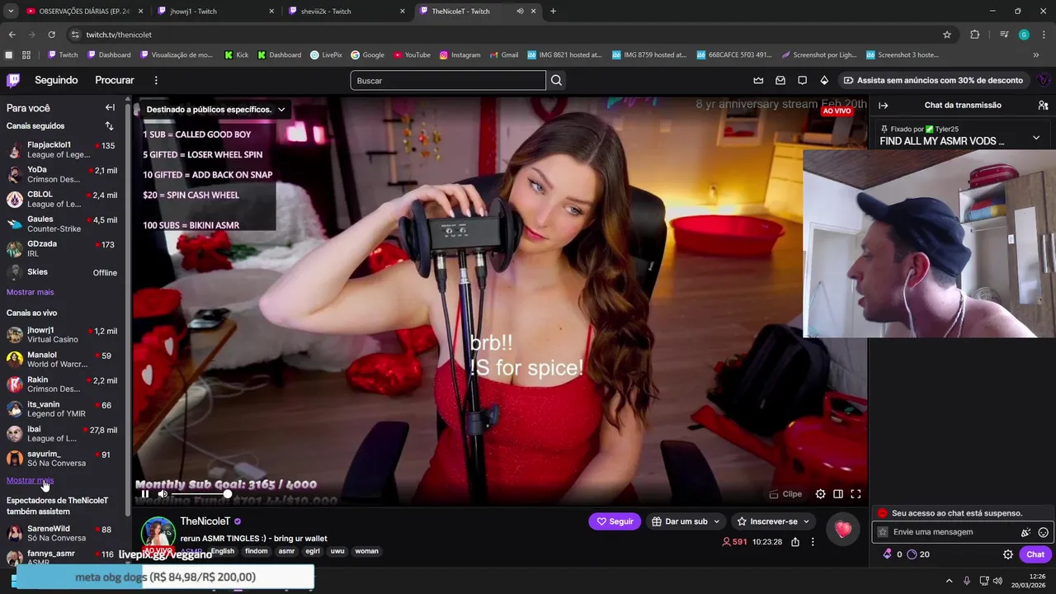This screenshot has height=594, width=1056.
Task: Open notifications inbox icon
Action: (780, 80)
